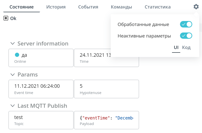Switch to the История tab
This screenshot has height=133, width=202.
point(56,7)
